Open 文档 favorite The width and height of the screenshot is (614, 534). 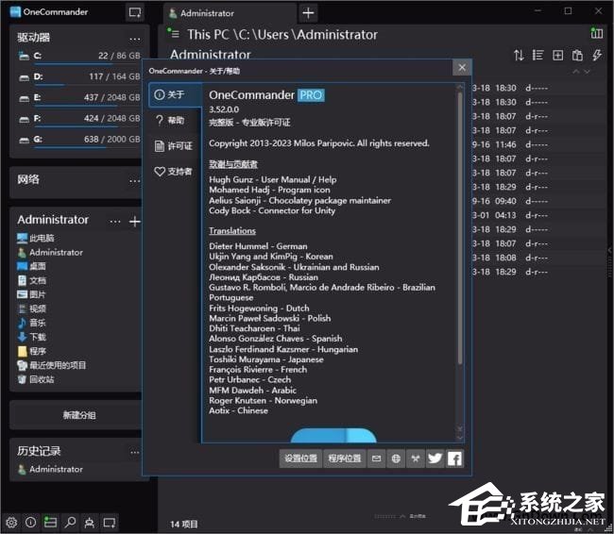click(x=32, y=280)
